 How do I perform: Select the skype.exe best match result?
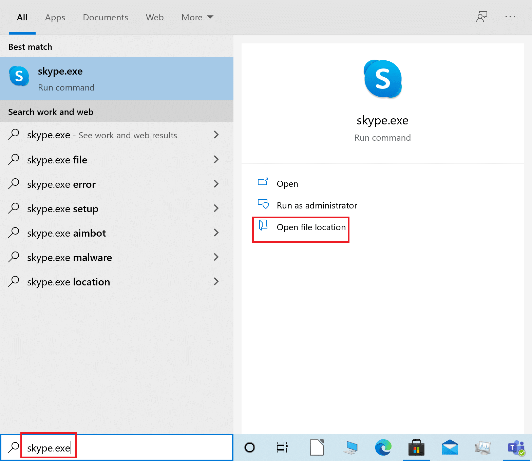tap(116, 79)
